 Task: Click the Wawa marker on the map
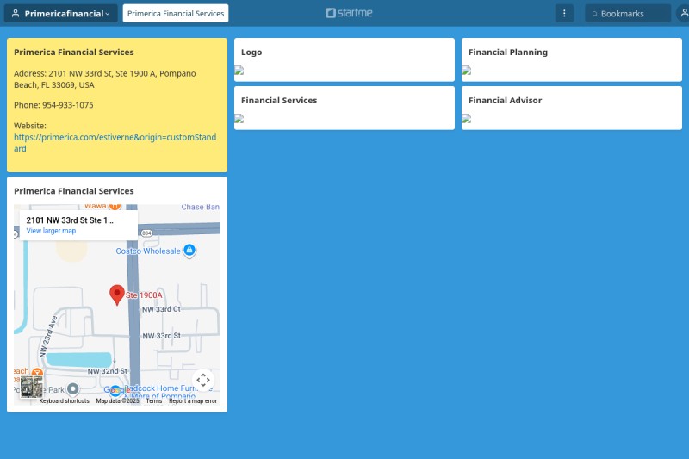tap(115, 207)
